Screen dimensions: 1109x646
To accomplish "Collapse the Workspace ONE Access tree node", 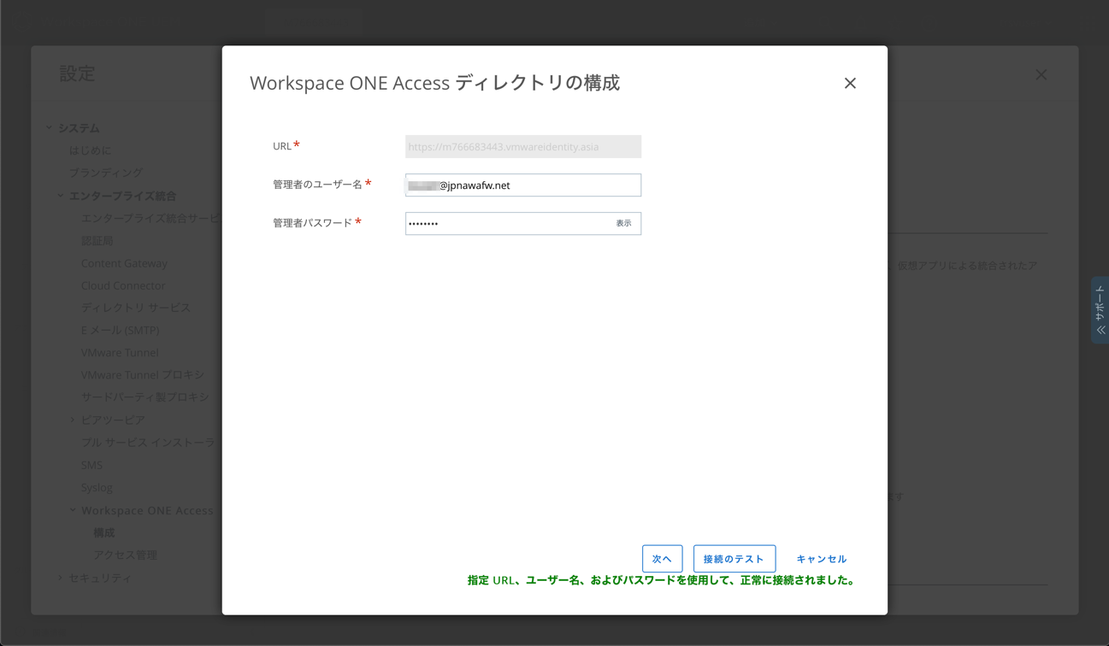I will pos(73,510).
